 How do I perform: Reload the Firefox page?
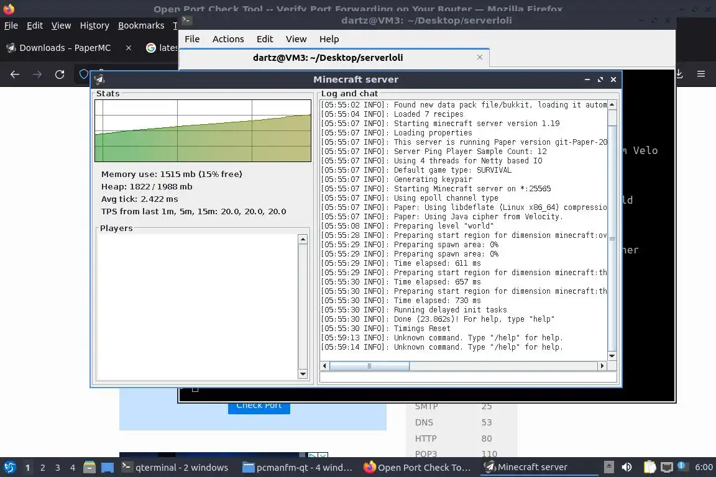click(60, 75)
